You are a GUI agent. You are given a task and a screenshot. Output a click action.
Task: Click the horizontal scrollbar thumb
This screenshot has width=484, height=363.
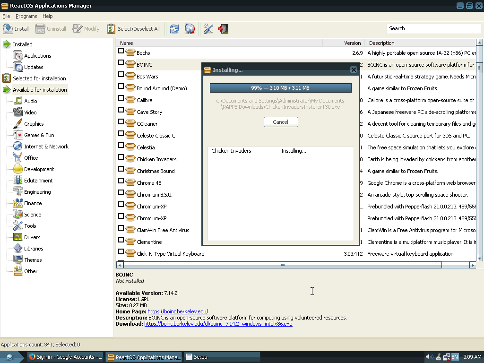(x=283, y=265)
